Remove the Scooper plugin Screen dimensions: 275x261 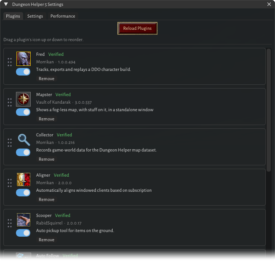coord(47,240)
